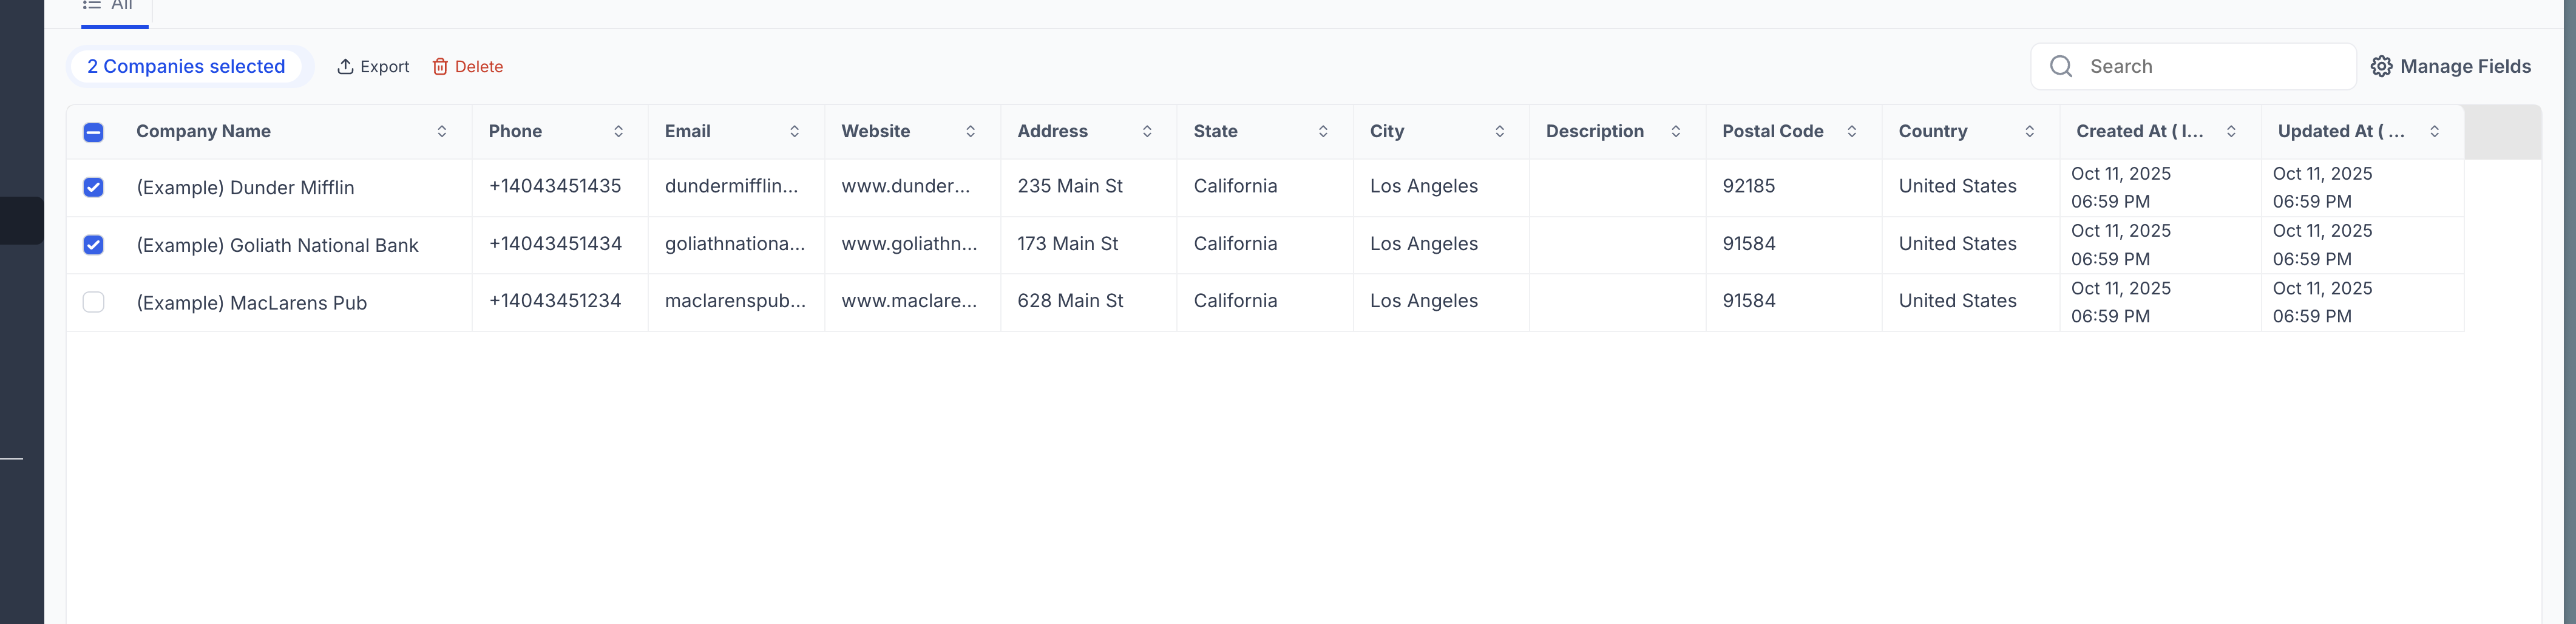This screenshot has height=624, width=2576.
Task: Sort by Email column arrows
Action: (x=795, y=131)
